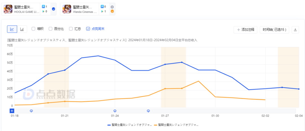Enable the 汇总 (summary) checkbox

tap(71, 29)
